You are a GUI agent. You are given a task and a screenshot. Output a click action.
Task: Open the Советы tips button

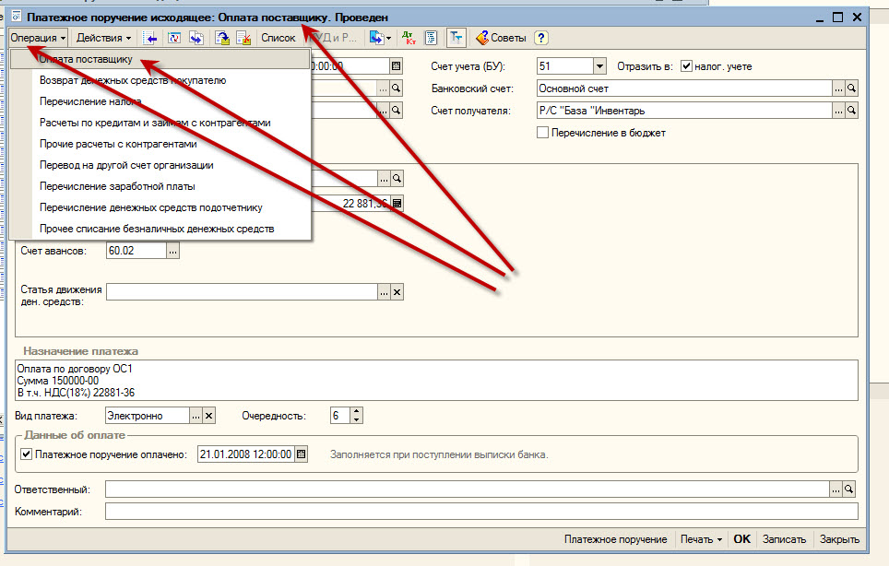(x=501, y=38)
